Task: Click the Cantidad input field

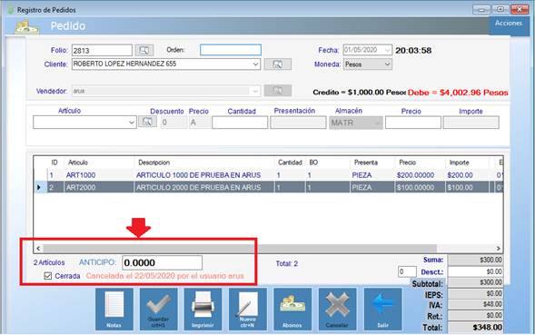Action: (x=240, y=123)
